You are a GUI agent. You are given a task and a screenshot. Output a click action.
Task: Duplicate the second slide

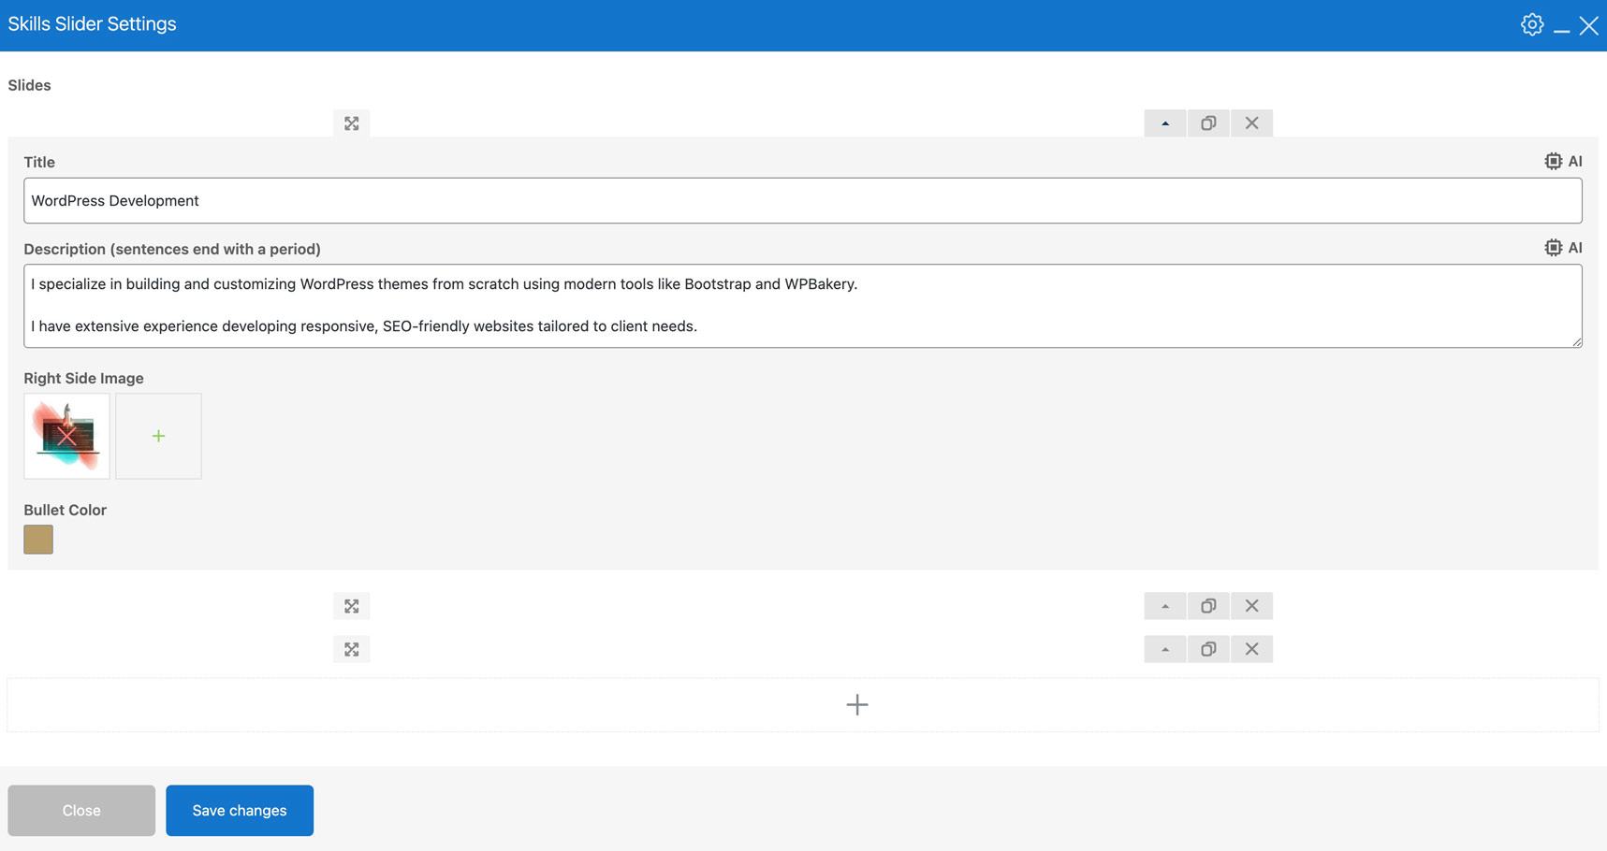click(x=1208, y=606)
